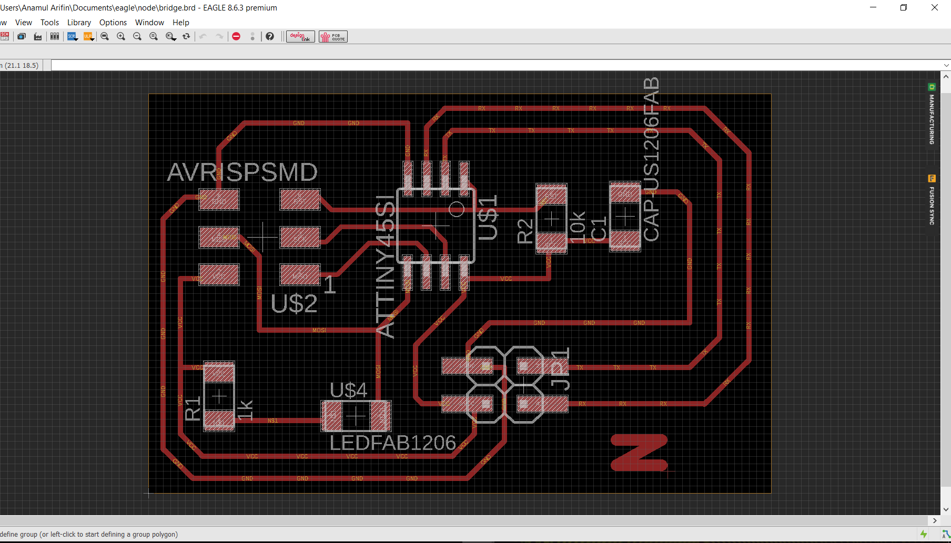
Task: Click the PCB Quote button
Action: click(x=333, y=36)
